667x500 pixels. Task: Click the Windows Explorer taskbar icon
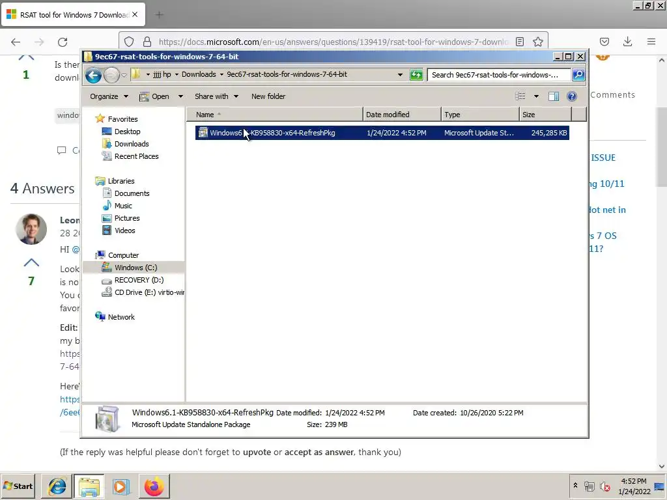(89, 486)
